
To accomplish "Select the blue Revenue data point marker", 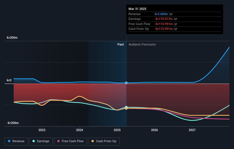I will point(126,83).
